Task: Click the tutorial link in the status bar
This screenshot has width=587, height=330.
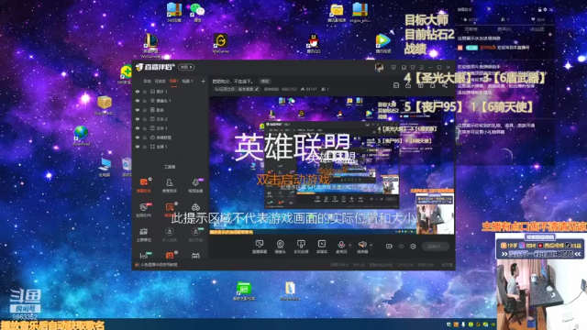Action: 159,265
